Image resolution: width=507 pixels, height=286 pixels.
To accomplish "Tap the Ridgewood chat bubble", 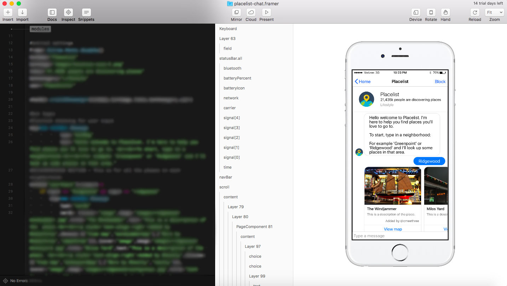I will tap(429, 161).
